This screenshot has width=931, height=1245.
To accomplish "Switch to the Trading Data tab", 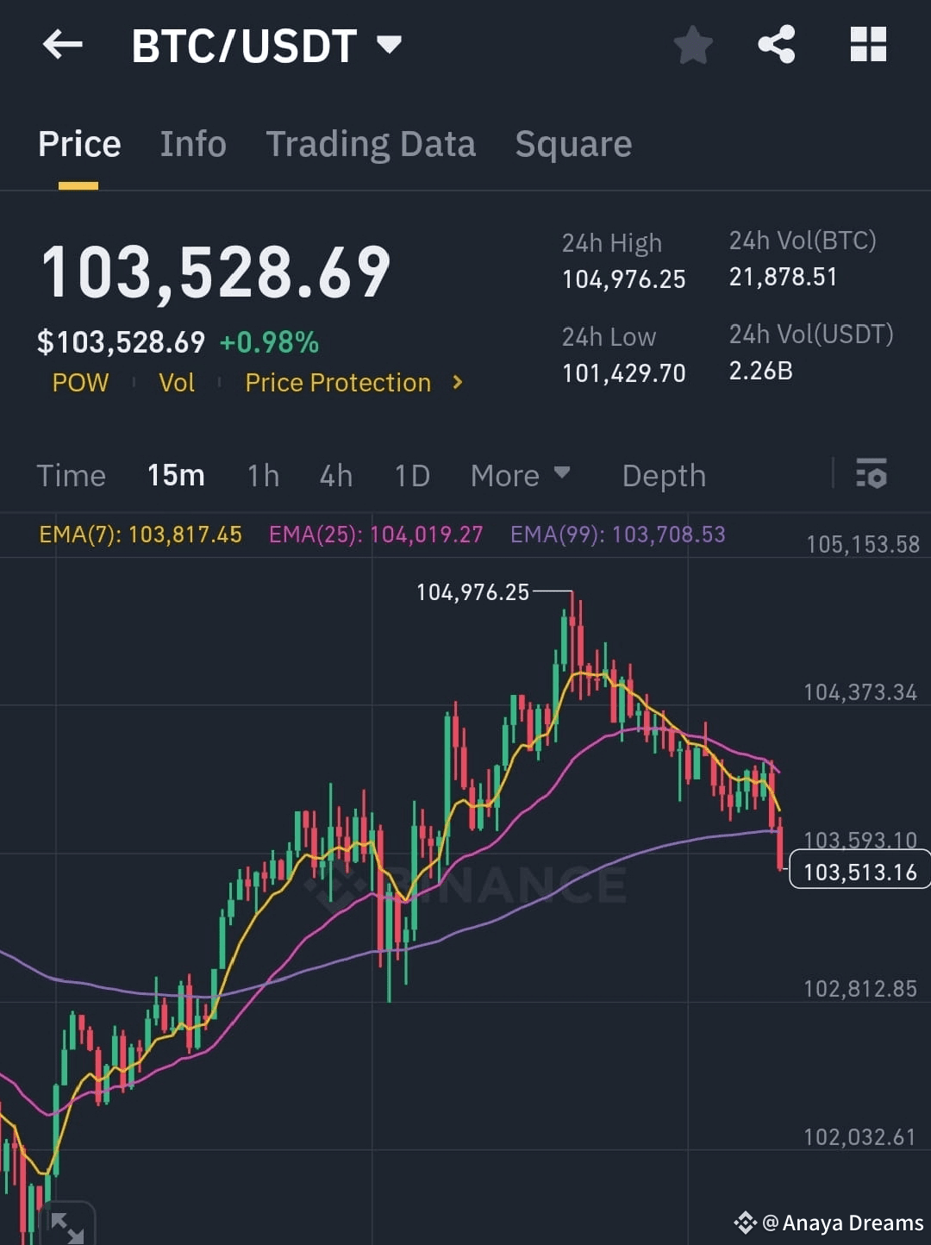I will pyautogui.click(x=371, y=144).
